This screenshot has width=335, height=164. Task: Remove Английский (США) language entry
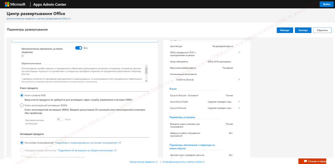click(x=239, y=102)
